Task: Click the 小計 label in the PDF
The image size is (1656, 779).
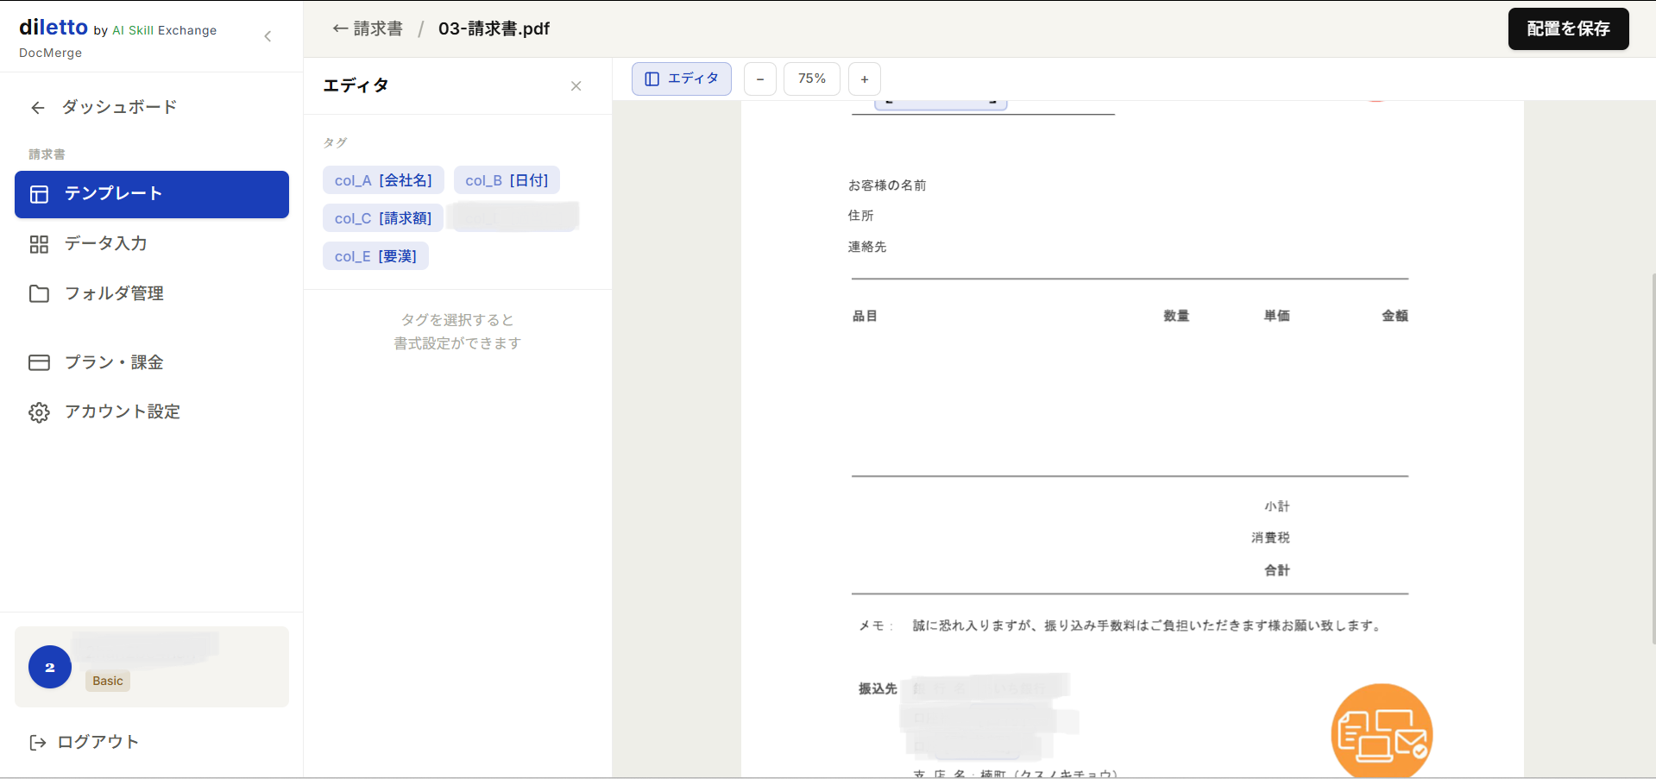Action: point(1277,506)
